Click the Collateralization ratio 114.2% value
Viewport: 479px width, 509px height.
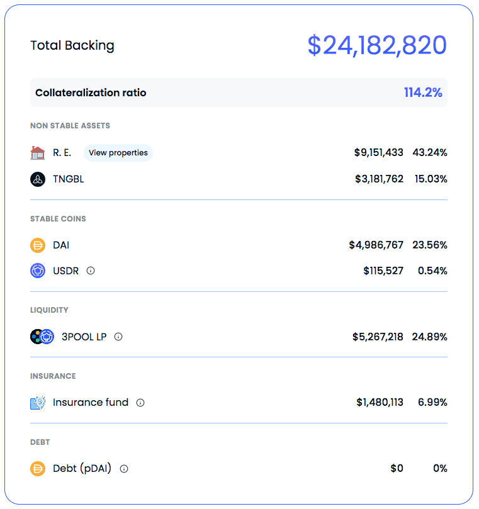[423, 93]
